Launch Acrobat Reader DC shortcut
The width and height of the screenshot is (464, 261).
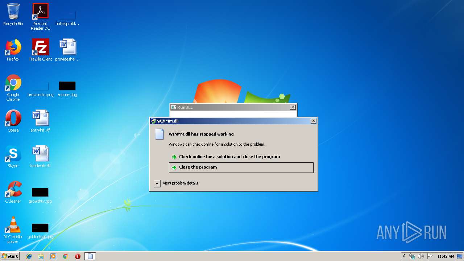40,17
